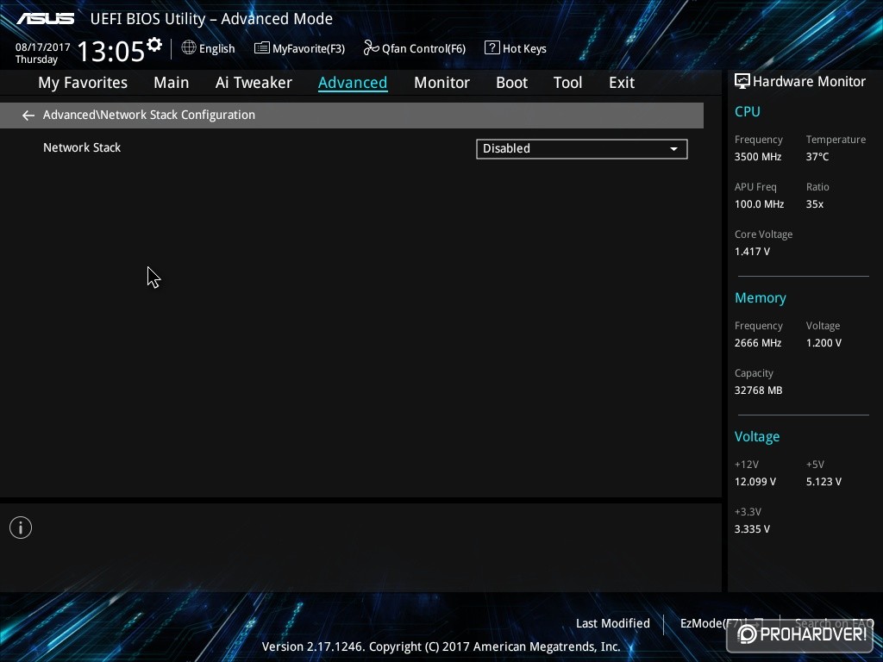Viewport: 883px width, 662px height.
Task: Click the 2666 MHz memory frequency
Action: [758, 343]
